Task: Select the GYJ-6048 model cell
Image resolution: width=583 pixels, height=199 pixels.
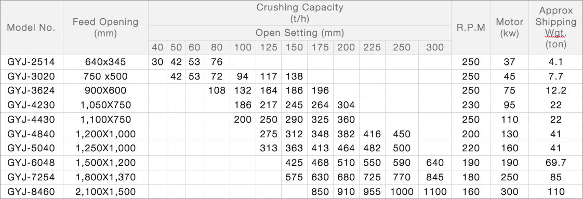Action: 32,163
